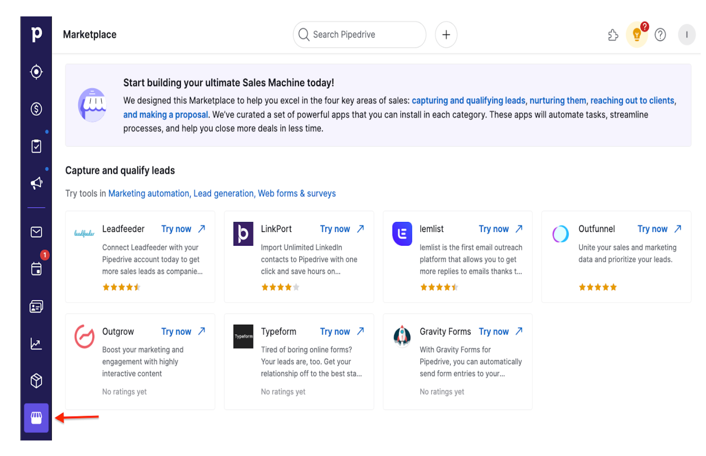
Task: Open Contacts card icon in sidebar
Action: coord(36,307)
